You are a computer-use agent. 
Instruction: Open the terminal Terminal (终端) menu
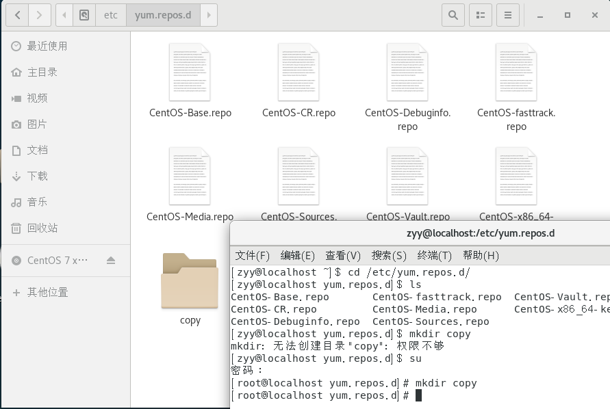435,255
